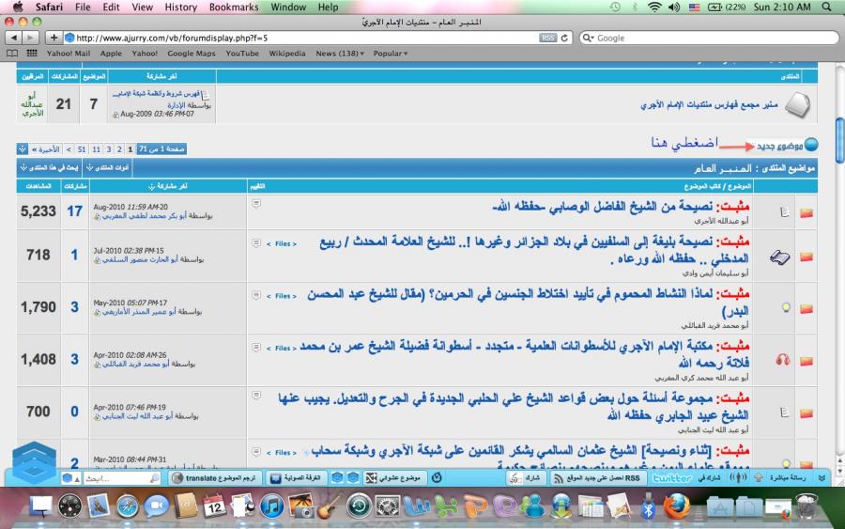The image size is (845, 529).
Task: Open the History menu in menu bar
Action: coord(181,7)
